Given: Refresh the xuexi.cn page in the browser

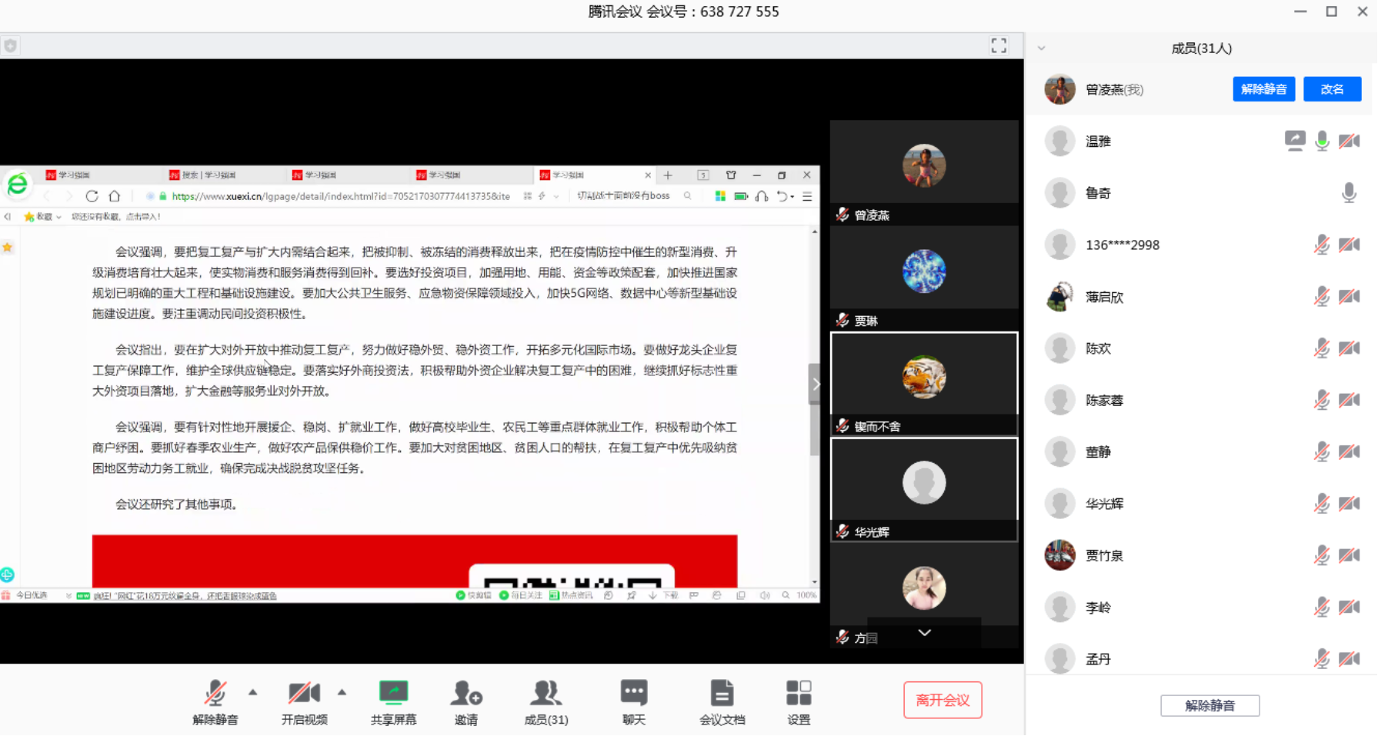Looking at the screenshot, I should 92,196.
